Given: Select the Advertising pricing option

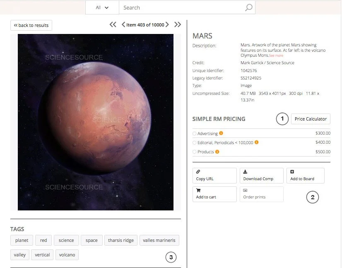Looking at the screenshot, I should point(194,133).
